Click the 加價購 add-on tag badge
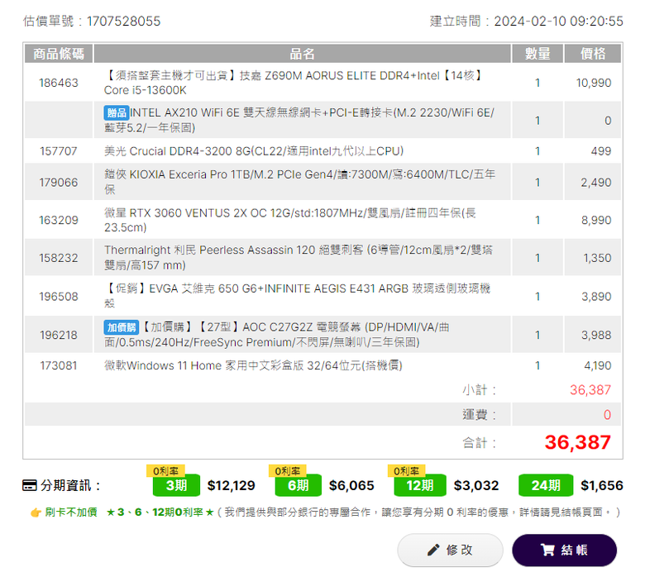The width and height of the screenshot is (645, 572). coord(122,327)
